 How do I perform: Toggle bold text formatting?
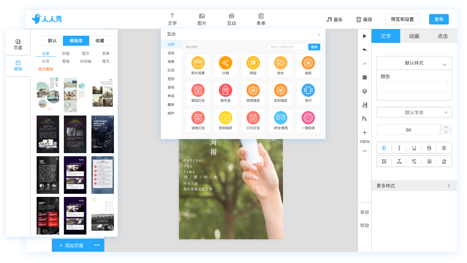pyautogui.click(x=384, y=148)
